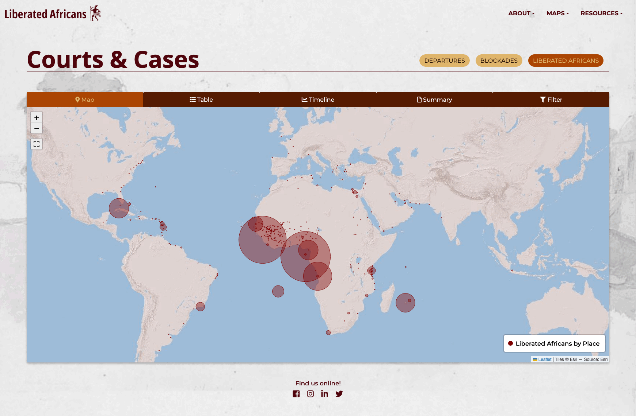Open the Filter tab
The height and width of the screenshot is (416, 636).
551,100
